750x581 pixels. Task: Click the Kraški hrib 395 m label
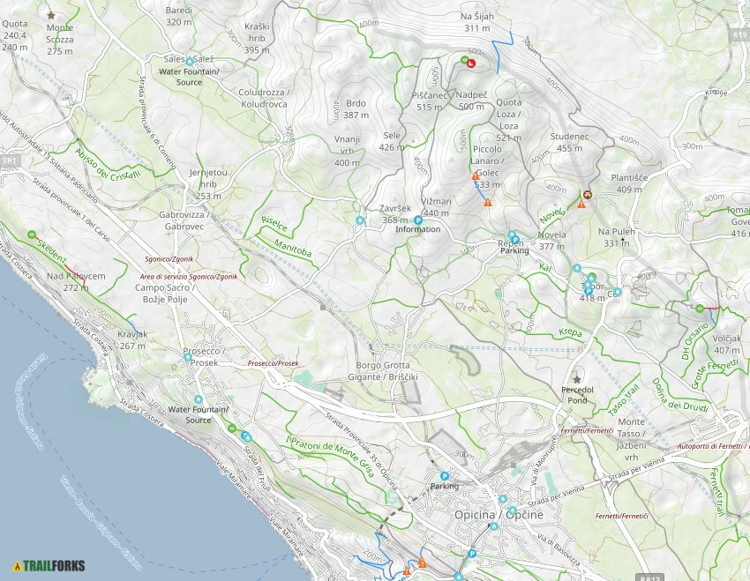point(257,38)
